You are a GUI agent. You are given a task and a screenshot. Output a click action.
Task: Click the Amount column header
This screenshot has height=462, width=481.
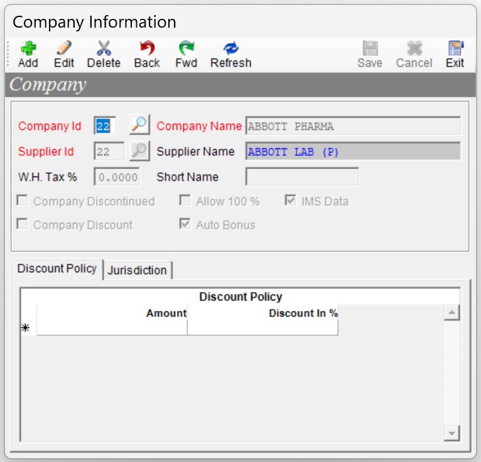pyautogui.click(x=112, y=313)
